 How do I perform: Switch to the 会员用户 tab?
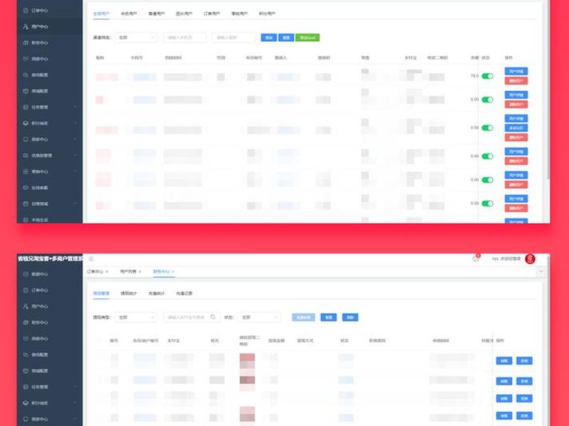pos(129,13)
